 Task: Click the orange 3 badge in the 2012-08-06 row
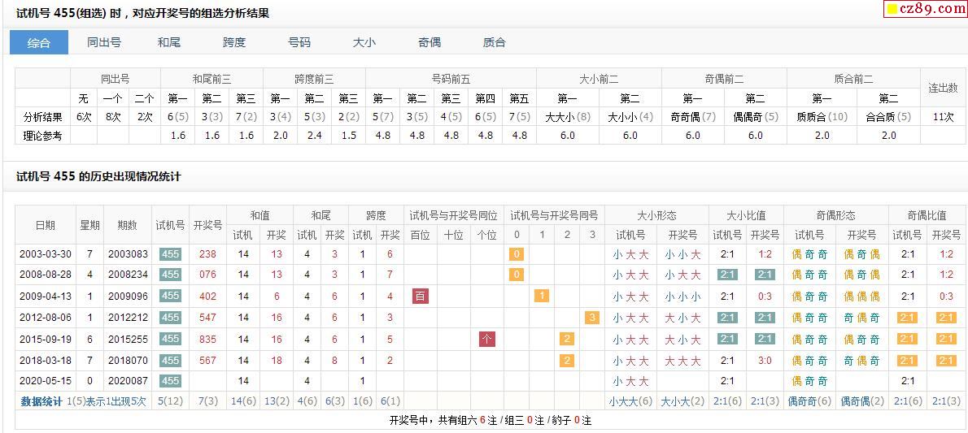coord(592,318)
